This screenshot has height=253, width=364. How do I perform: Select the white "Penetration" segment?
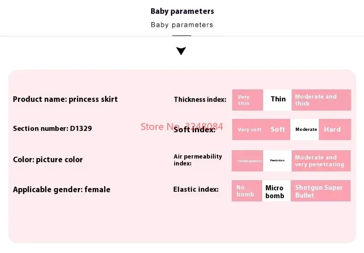(x=277, y=161)
